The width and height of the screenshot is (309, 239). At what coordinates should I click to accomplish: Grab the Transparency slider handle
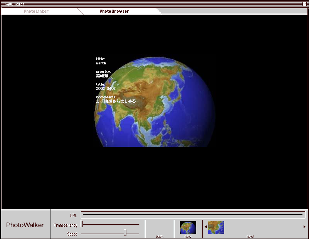[x=82, y=224]
